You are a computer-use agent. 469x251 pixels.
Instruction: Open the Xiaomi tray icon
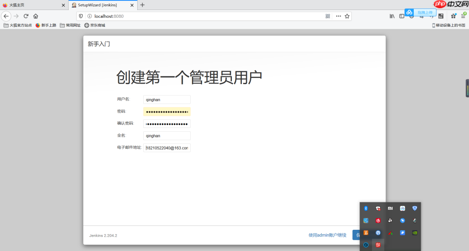390,208
